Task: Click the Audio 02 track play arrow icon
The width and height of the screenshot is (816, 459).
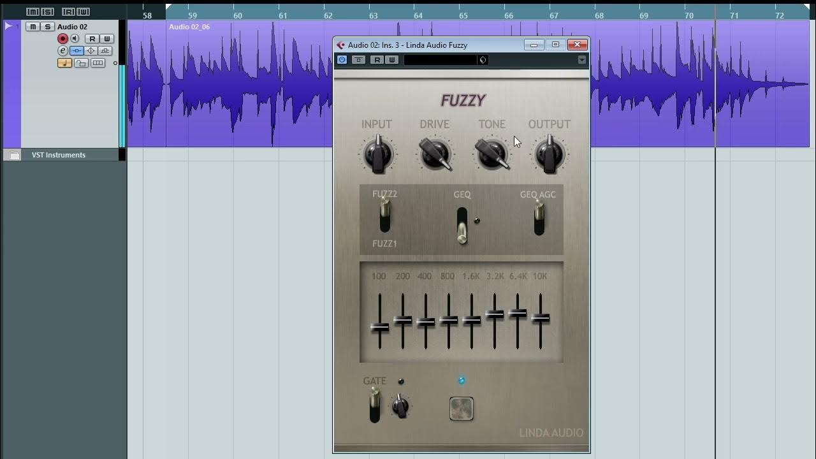Action: 9,26
